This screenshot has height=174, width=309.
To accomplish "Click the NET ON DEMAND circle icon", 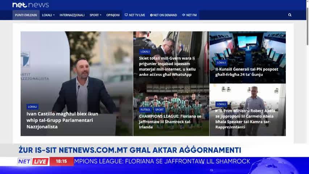I will [x=151, y=15].
